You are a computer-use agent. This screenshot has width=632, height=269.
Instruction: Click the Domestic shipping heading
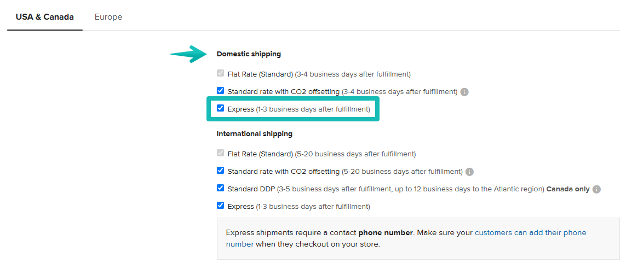249,54
